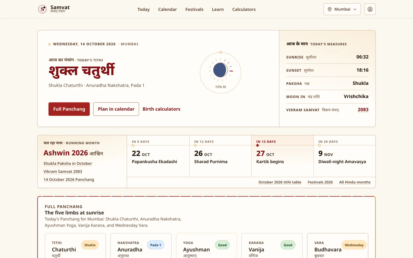
Task: Click the filled diamond marker above 27 Oct
Action: [258, 145]
